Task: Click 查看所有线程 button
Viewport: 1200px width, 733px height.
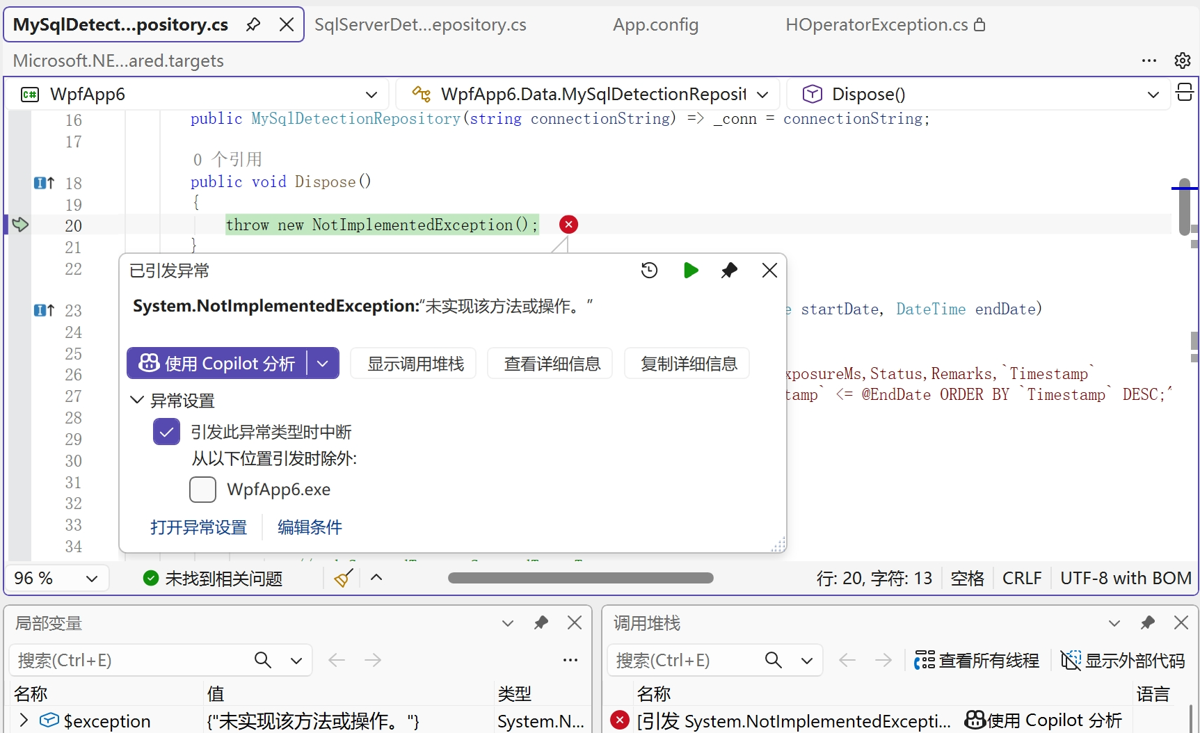Action: (977, 661)
